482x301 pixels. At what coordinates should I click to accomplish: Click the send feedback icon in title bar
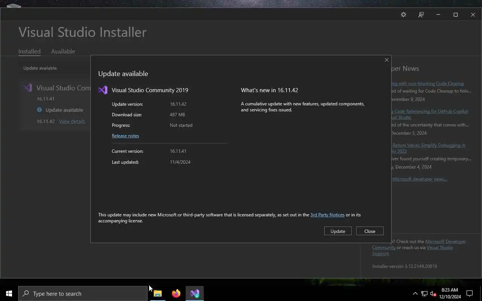pyautogui.click(x=421, y=15)
